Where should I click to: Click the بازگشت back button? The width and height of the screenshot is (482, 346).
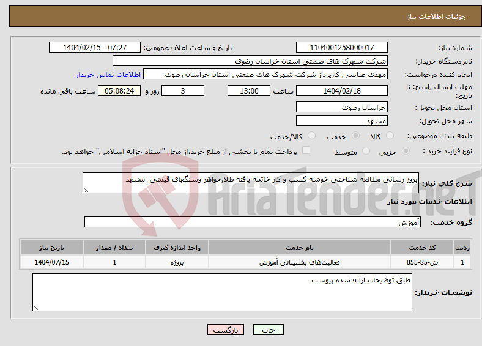point(226,329)
